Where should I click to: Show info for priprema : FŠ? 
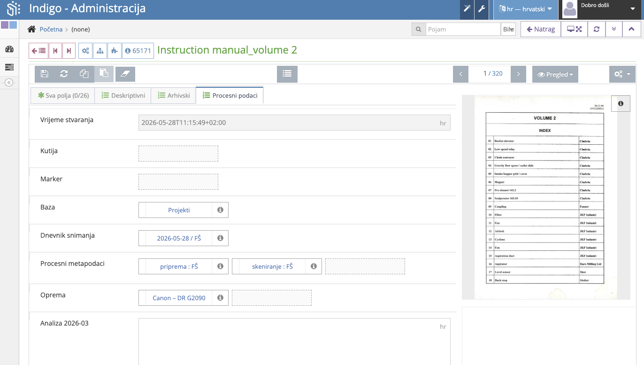pyautogui.click(x=220, y=266)
